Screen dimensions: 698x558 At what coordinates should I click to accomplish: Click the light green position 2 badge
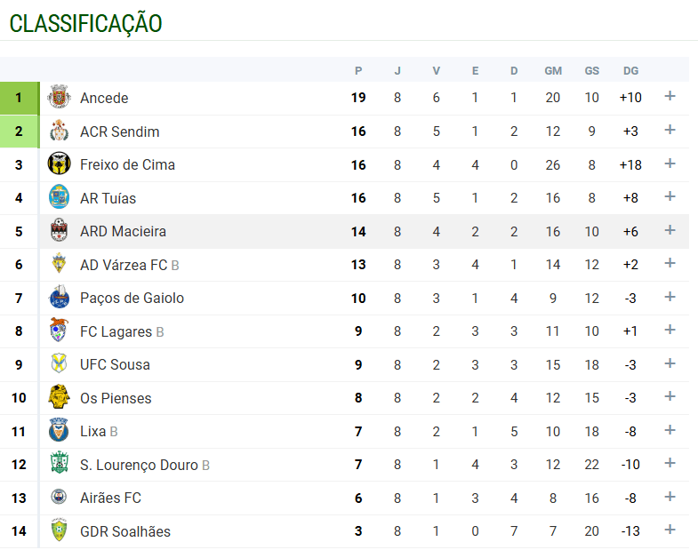coord(19,132)
